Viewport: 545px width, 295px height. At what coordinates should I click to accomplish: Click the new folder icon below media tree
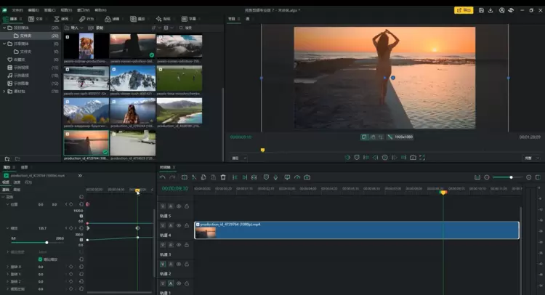click(7, 158)
